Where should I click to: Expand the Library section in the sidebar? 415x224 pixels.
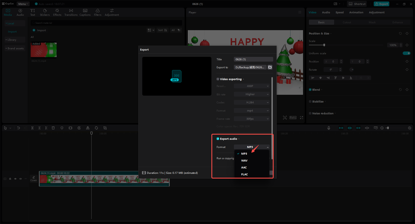click(15, 40)
